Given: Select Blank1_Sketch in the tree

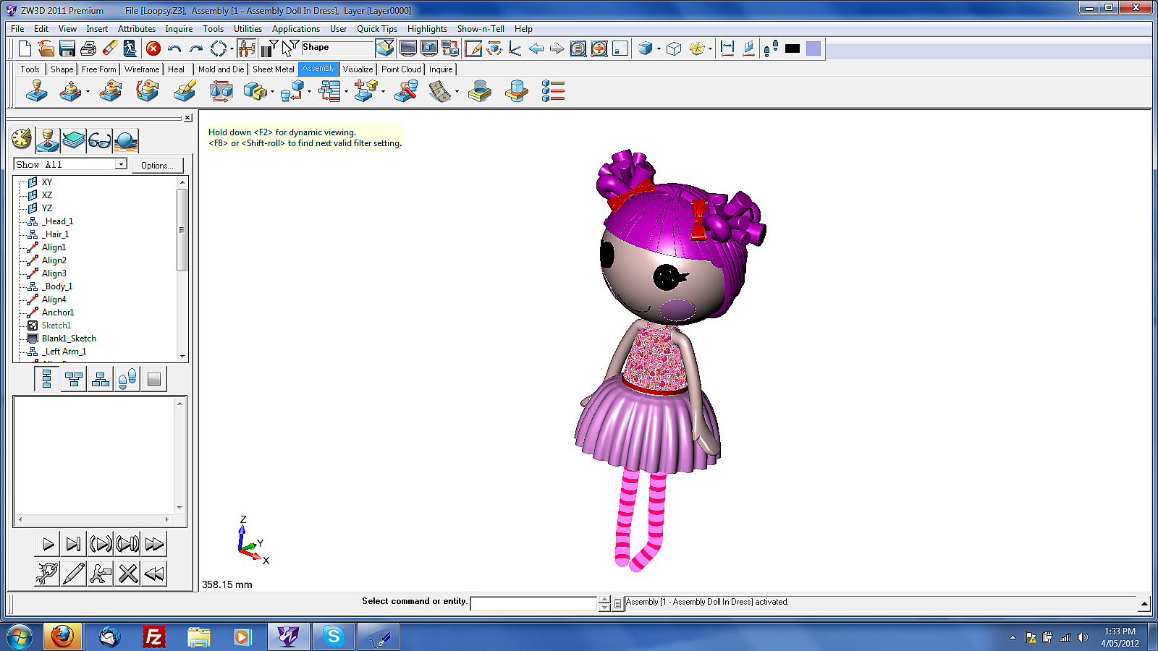Looking at the screenshot, I should point(69,339).
